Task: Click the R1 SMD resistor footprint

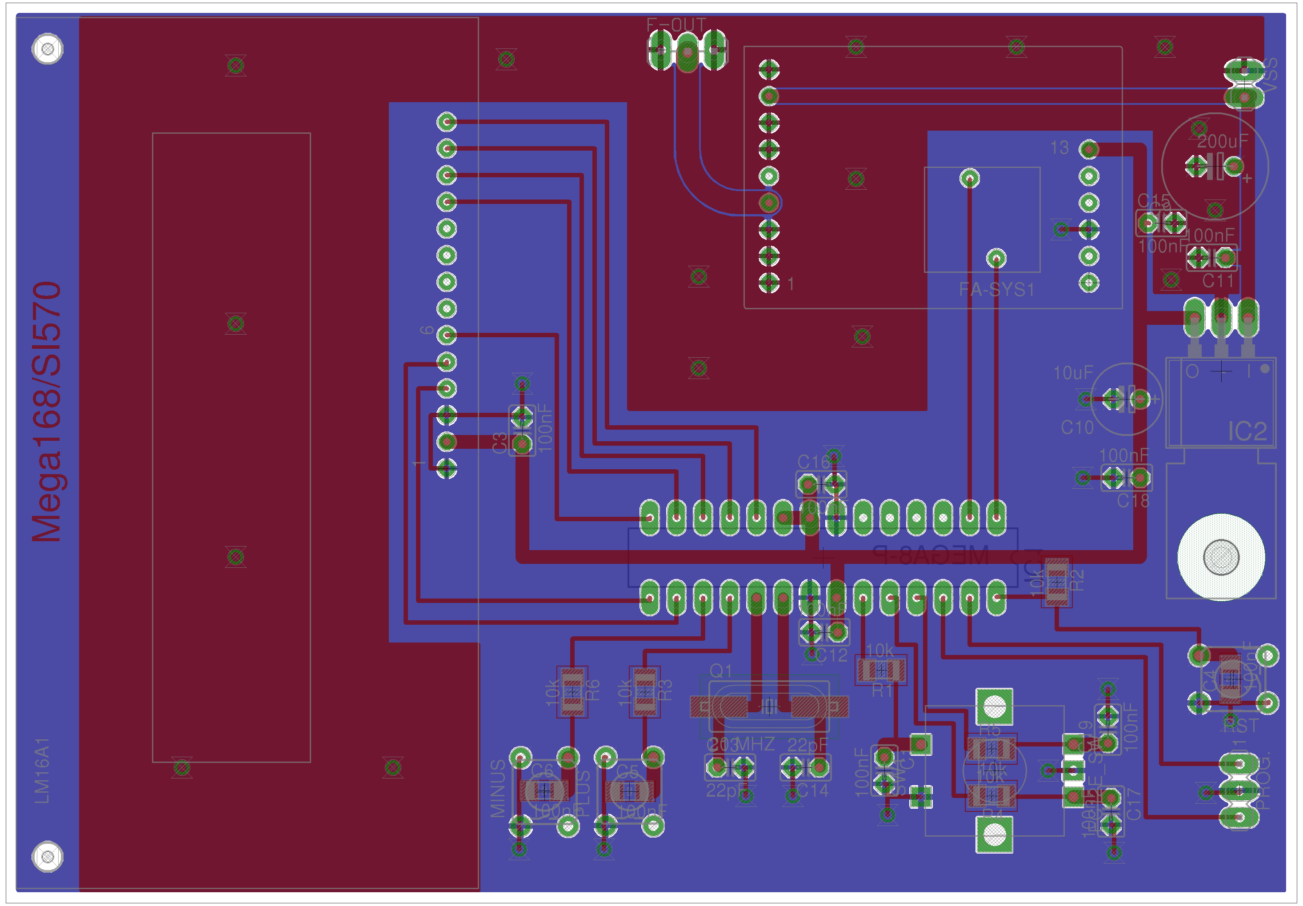Action: pos(881,671)
